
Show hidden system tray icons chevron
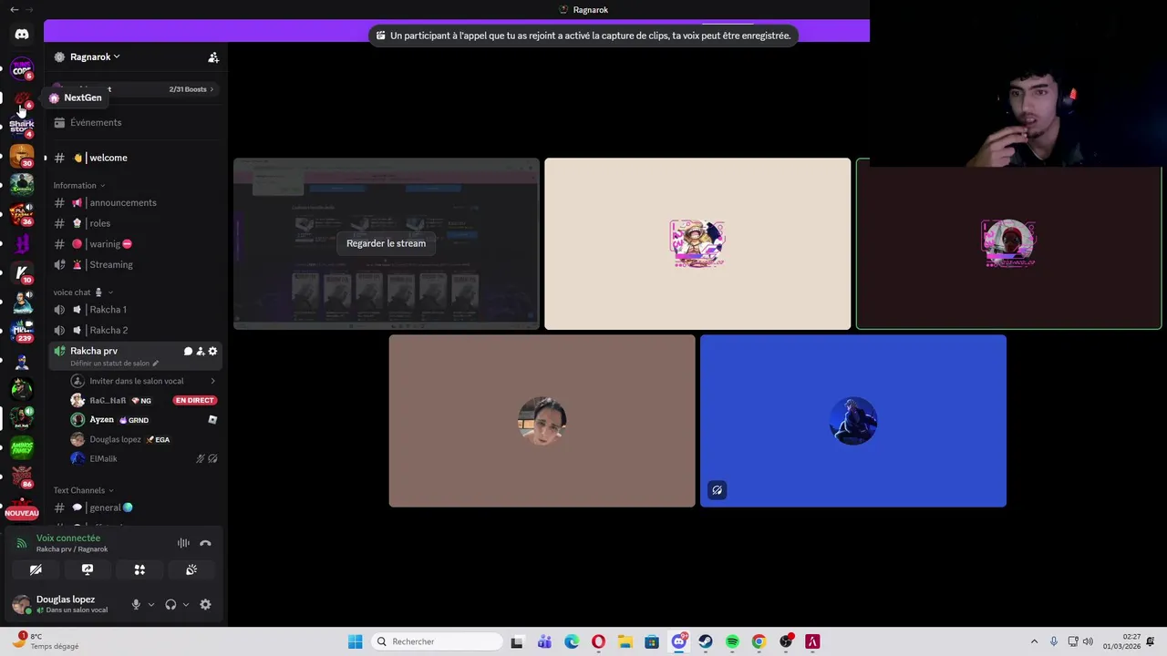click(x=1034, y=641)
